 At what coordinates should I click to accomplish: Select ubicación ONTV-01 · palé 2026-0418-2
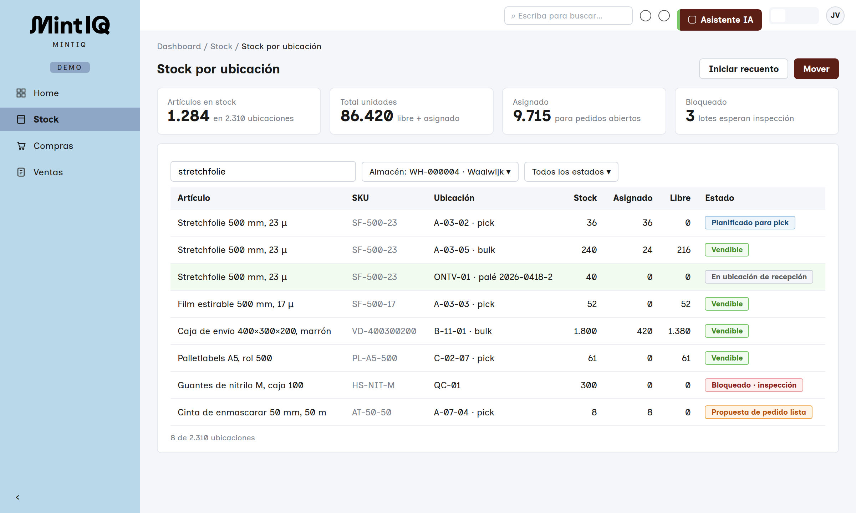coord(493,277)
